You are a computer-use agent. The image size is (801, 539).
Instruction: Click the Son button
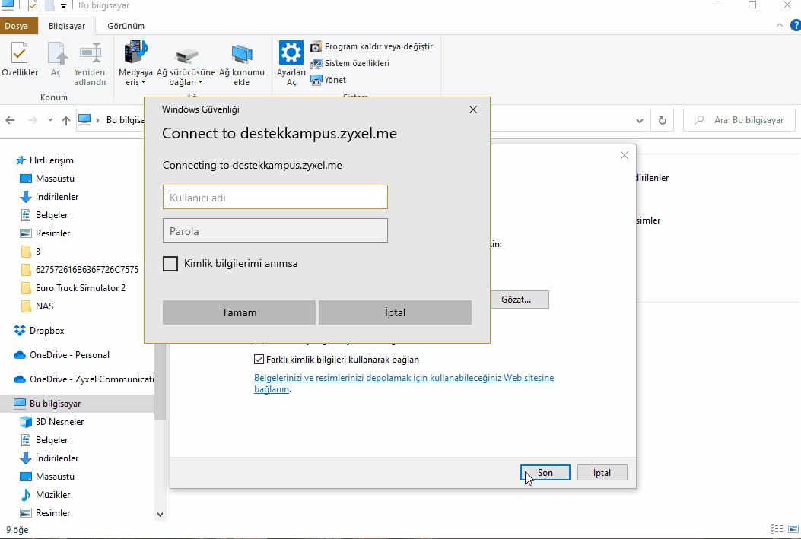[545, 473]
